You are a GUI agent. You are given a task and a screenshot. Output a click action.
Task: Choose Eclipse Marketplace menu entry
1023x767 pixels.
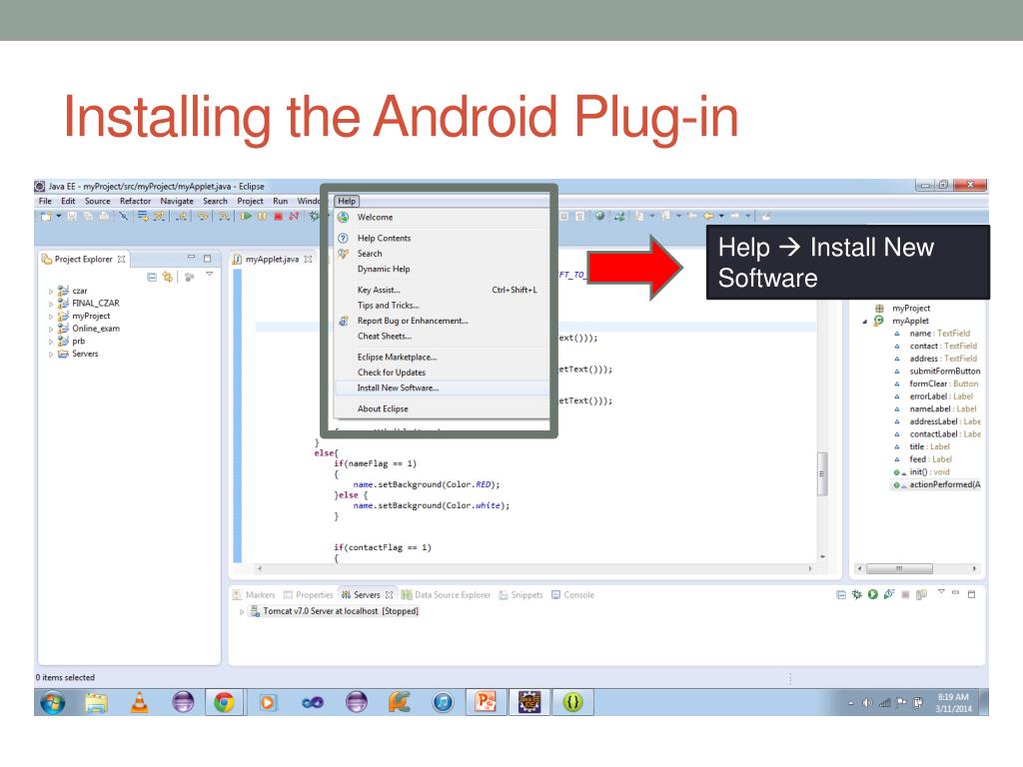(x=442, y=357)
